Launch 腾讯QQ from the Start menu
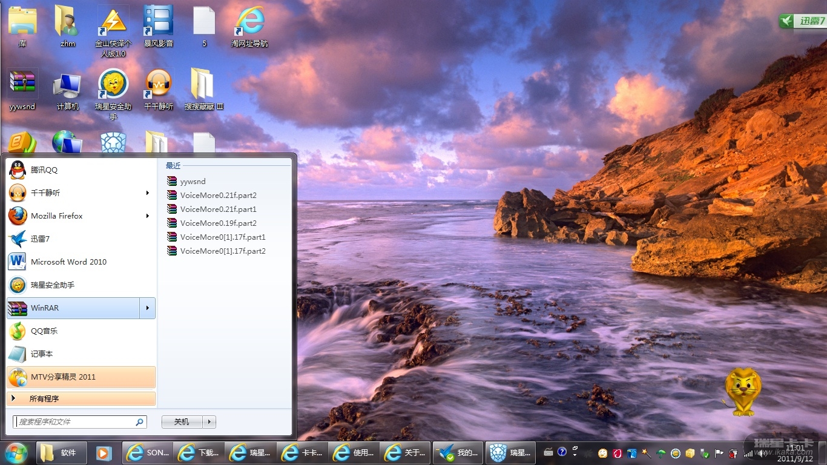This screenshot has width=827, height=465. click(x=44, y=170)
